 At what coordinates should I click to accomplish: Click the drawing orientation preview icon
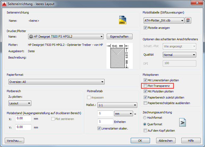(182, 122)
